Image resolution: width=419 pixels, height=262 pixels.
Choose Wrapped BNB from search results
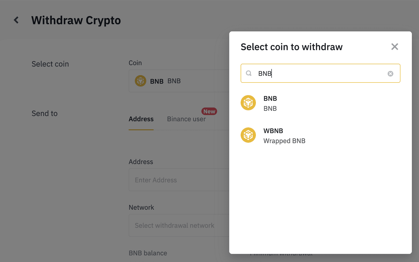point(284,141)
